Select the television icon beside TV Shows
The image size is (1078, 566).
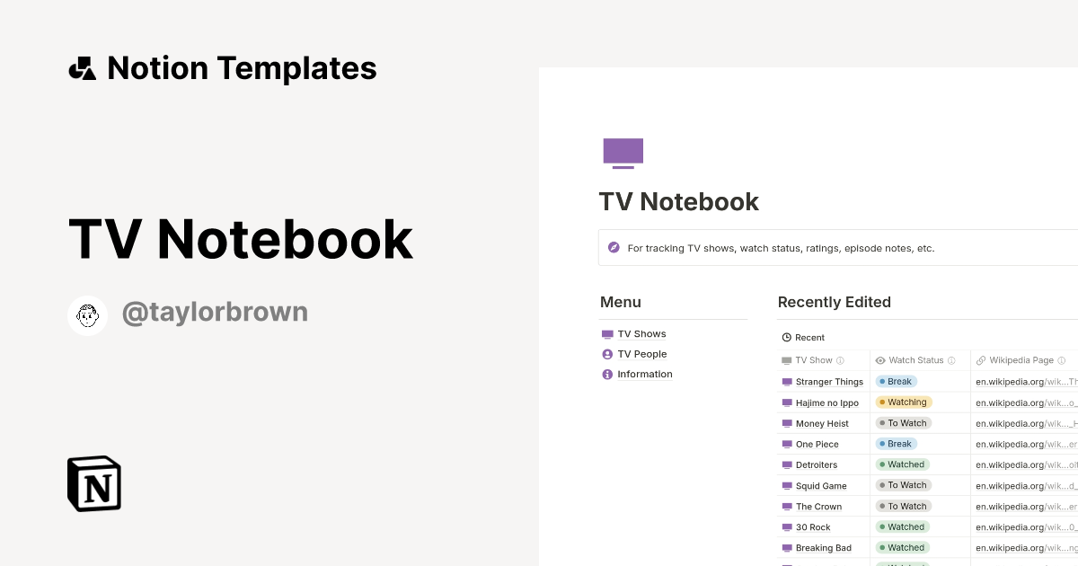click(x=606, y=333)
